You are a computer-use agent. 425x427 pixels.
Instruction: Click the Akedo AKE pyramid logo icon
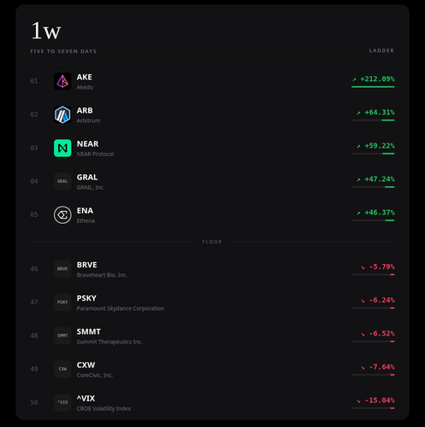(x=62, y=81)
